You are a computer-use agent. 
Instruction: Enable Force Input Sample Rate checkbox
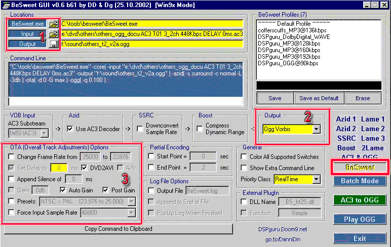click(12, 213)
